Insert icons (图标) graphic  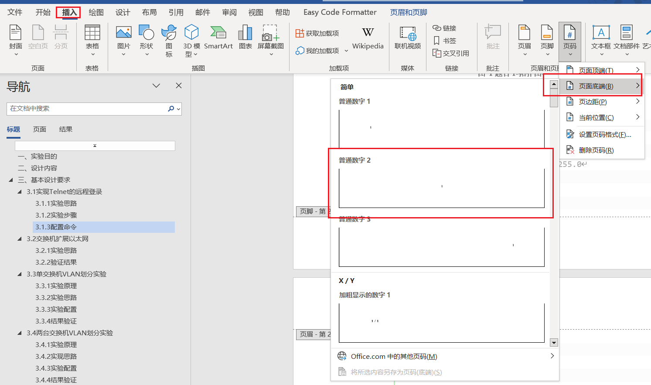click(169, 41)
